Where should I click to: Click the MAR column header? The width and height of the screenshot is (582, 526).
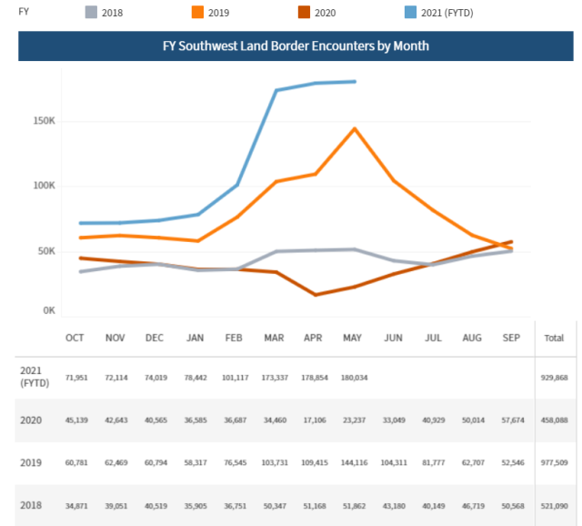tap(273, 338)
